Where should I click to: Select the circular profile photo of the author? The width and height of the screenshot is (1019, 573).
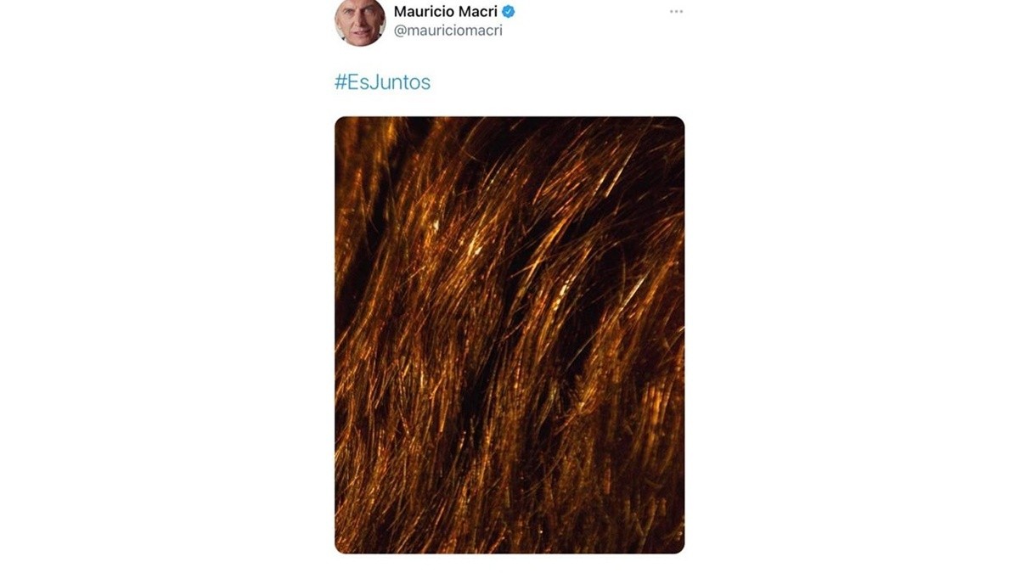360,21
